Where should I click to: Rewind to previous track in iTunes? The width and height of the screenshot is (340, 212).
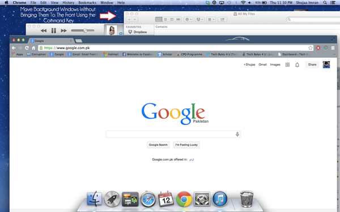coord(44,31)
